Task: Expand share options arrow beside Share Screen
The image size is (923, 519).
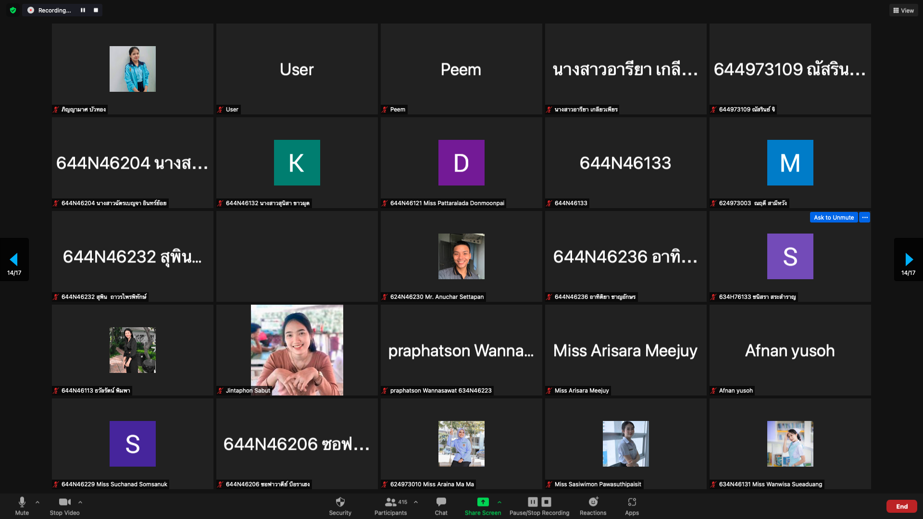Action: [499, 502]
